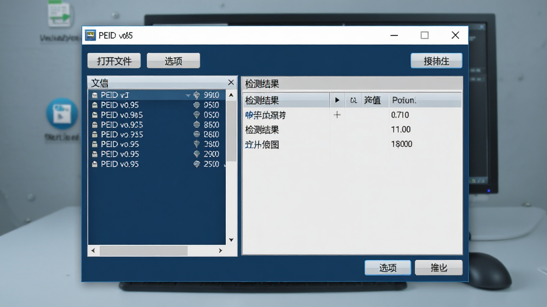
Task: Click file list vertical scrollbar thumb
Action: (231, 131)
